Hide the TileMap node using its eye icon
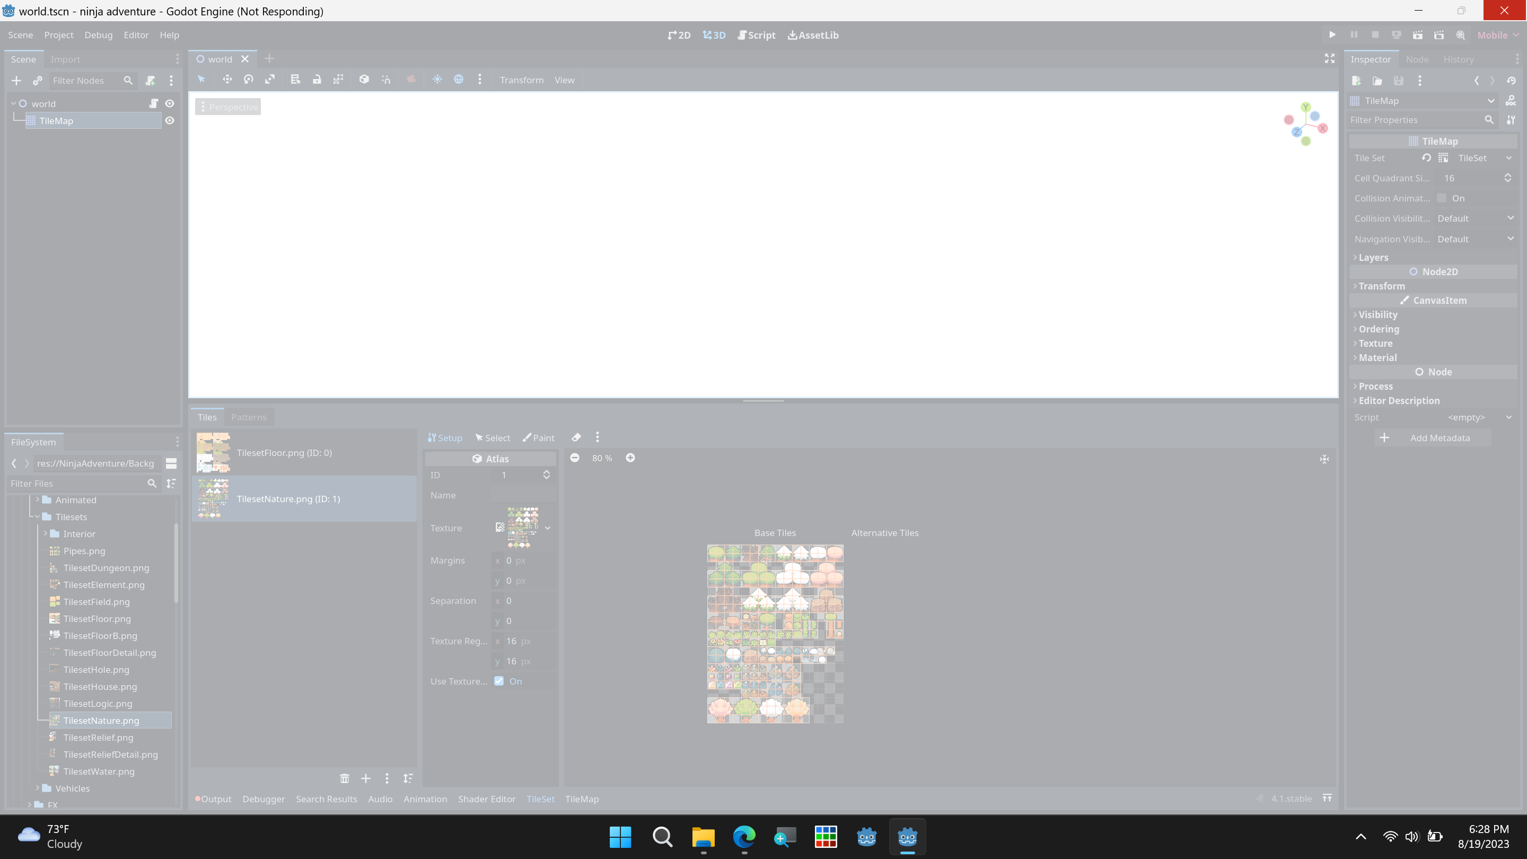This screenshot has width=1527, height=859. pyautogui.click(x=170, y=120)
